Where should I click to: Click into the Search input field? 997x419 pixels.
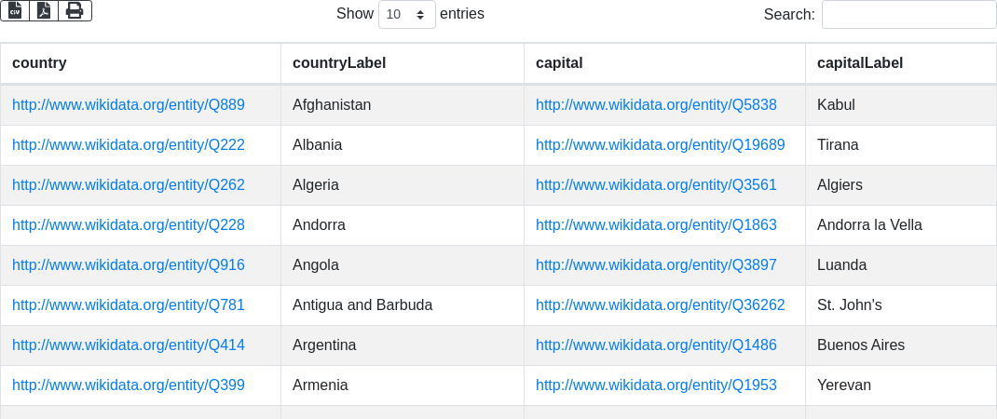(x=908, y=14)
